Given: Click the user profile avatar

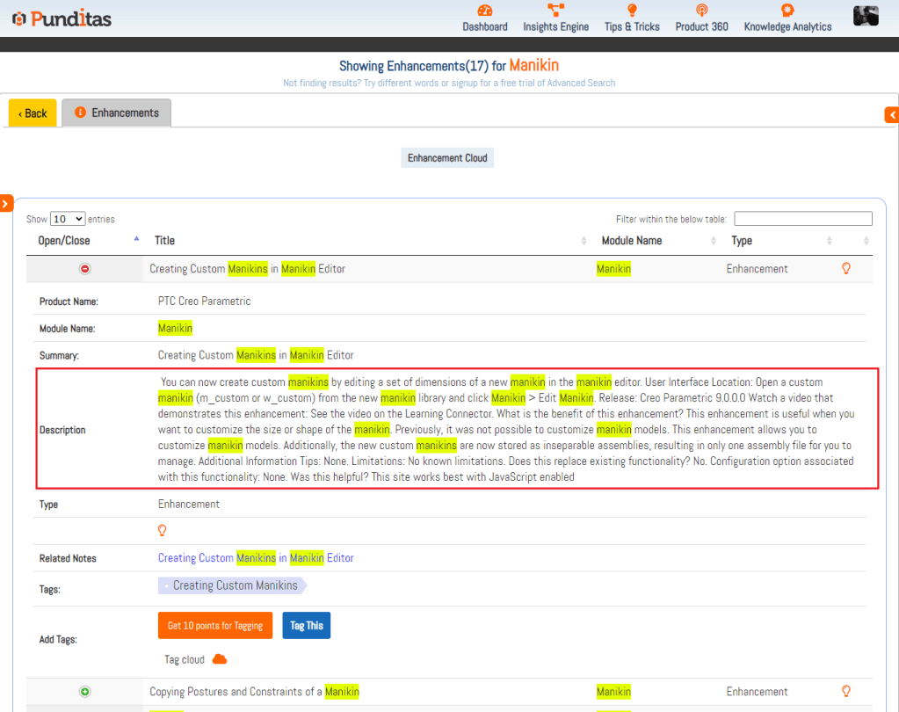Looking at the screenshot, I should coord(866,15).
